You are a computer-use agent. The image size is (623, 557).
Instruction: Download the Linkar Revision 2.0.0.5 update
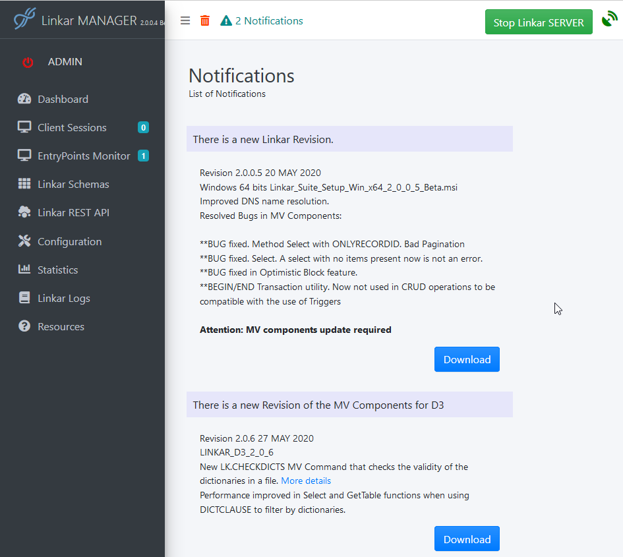click(467, 359)
